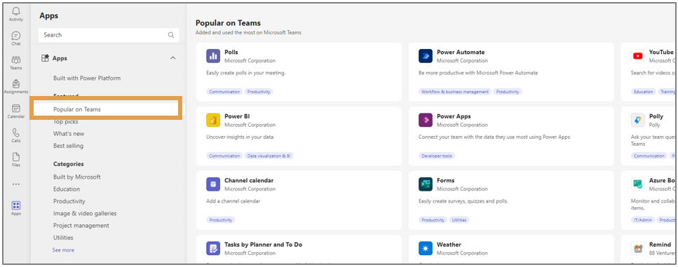Click the Polls app icon
This screenshot has height=267, width=678.
pos(213,56)
